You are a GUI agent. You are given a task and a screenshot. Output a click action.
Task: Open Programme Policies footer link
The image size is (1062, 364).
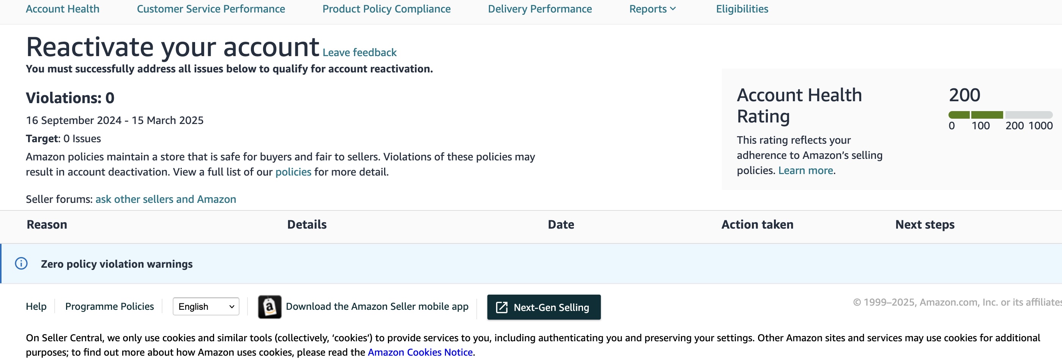pyautogui.click(x=109, y=306)
